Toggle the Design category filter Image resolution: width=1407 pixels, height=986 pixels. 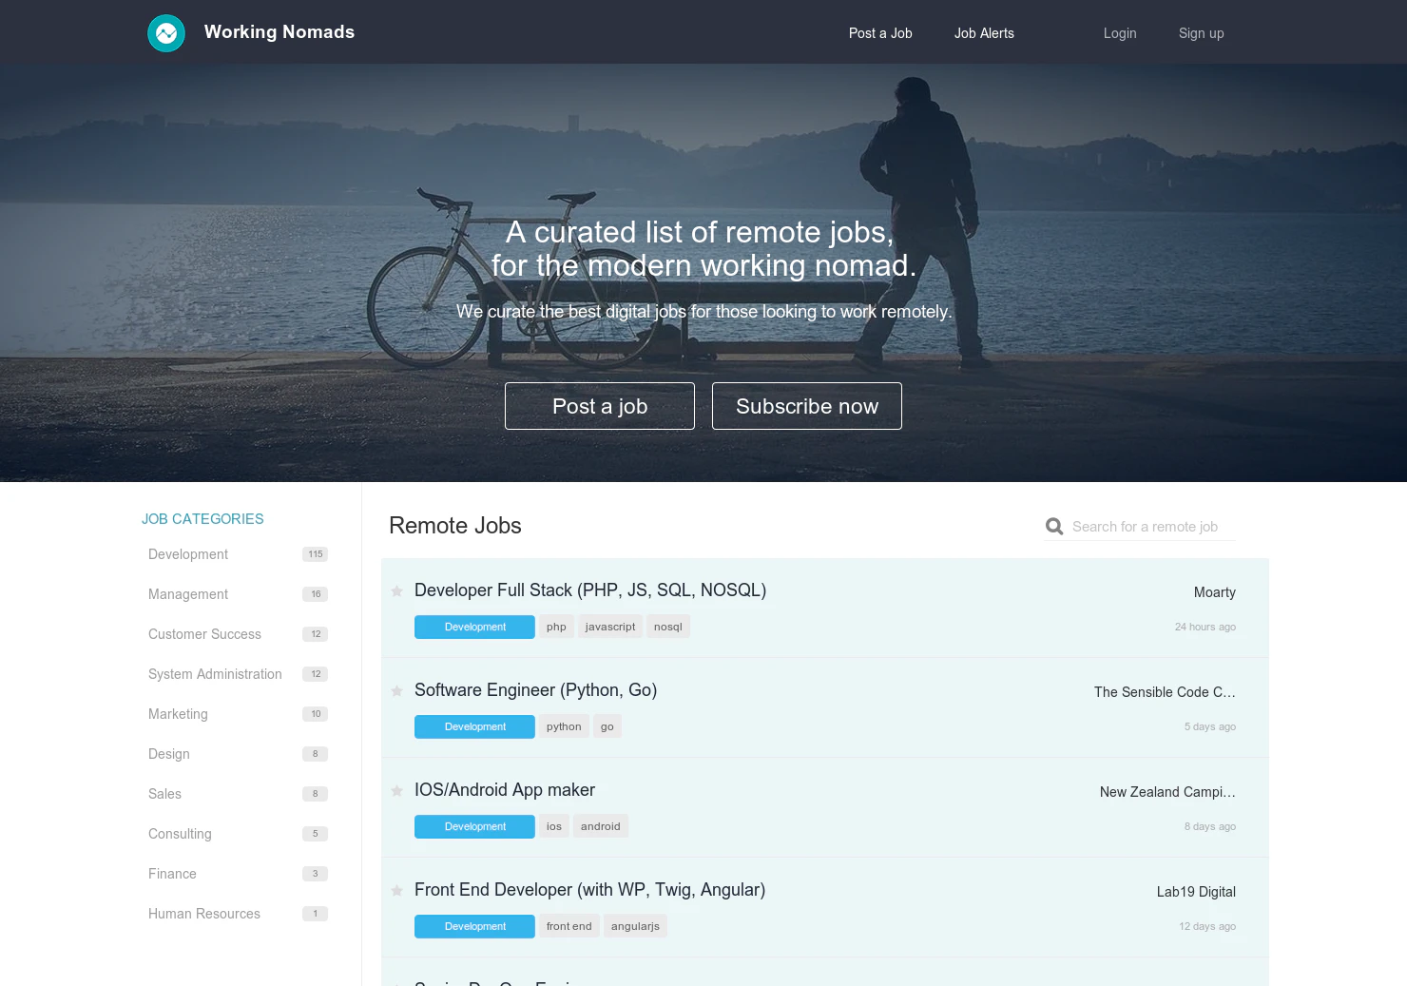168,754
